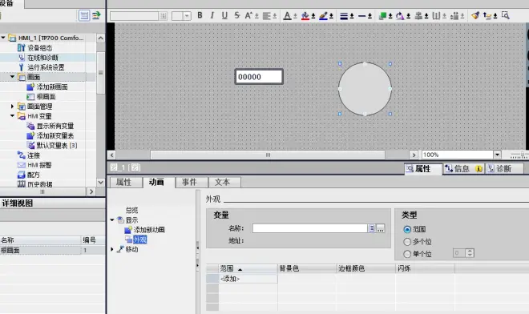This screenshot has height=314, width=529.
Task: Switch to the 文本 tab
Action: click(222, 182)
